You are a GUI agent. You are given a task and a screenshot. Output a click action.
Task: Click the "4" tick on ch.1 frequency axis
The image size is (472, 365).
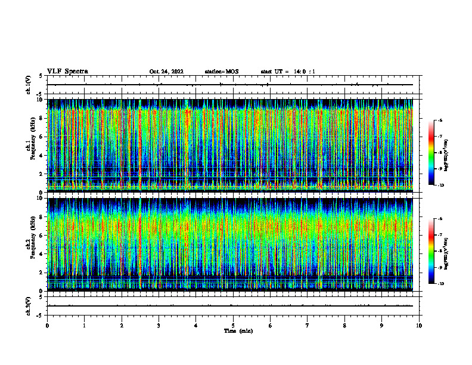(41, 156)
